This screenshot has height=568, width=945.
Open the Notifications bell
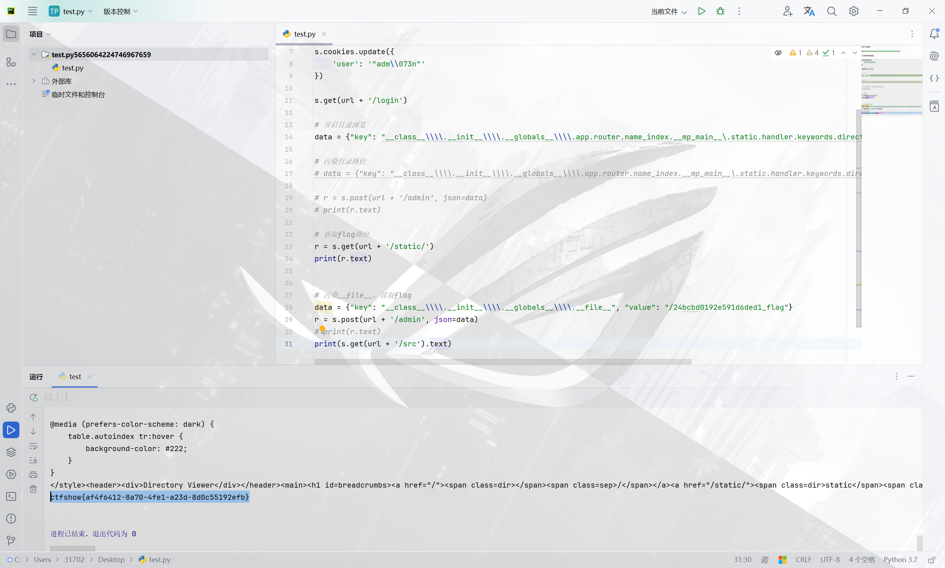(934, 34)
